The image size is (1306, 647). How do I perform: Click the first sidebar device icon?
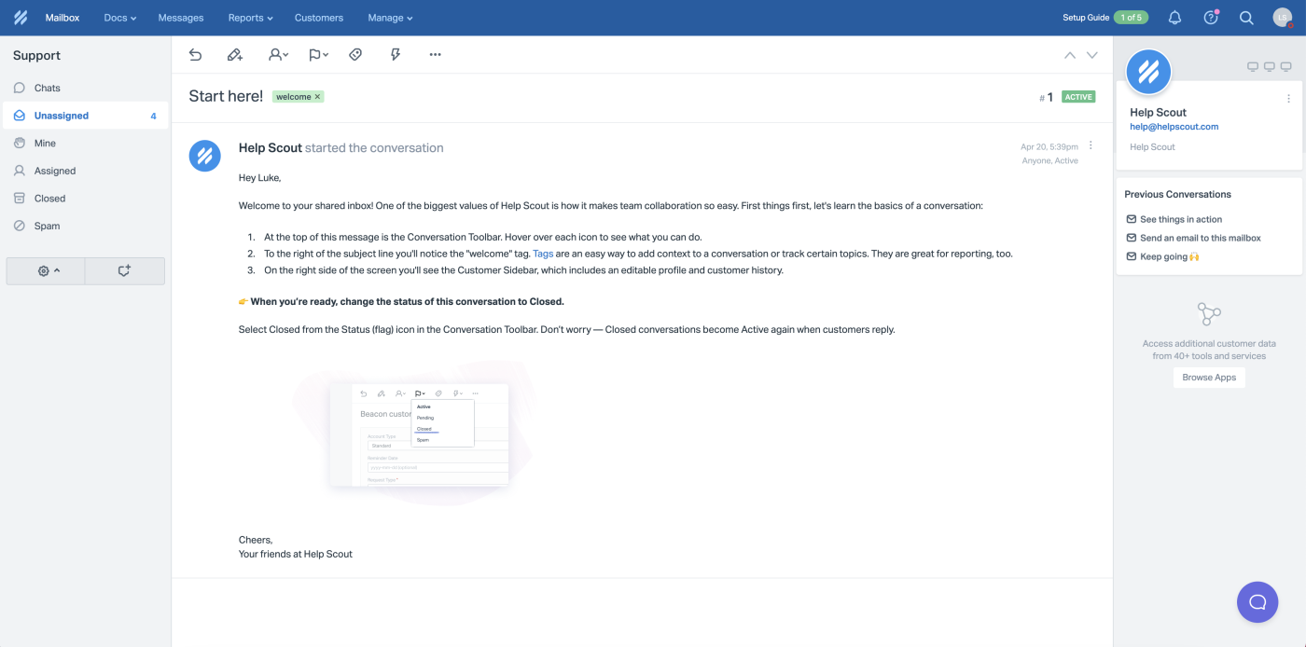pyautogui.click(x=1253, y=67)
